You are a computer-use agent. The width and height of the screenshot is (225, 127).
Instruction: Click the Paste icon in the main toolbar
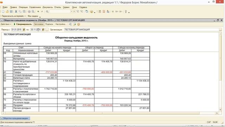[x=24, y=12]
